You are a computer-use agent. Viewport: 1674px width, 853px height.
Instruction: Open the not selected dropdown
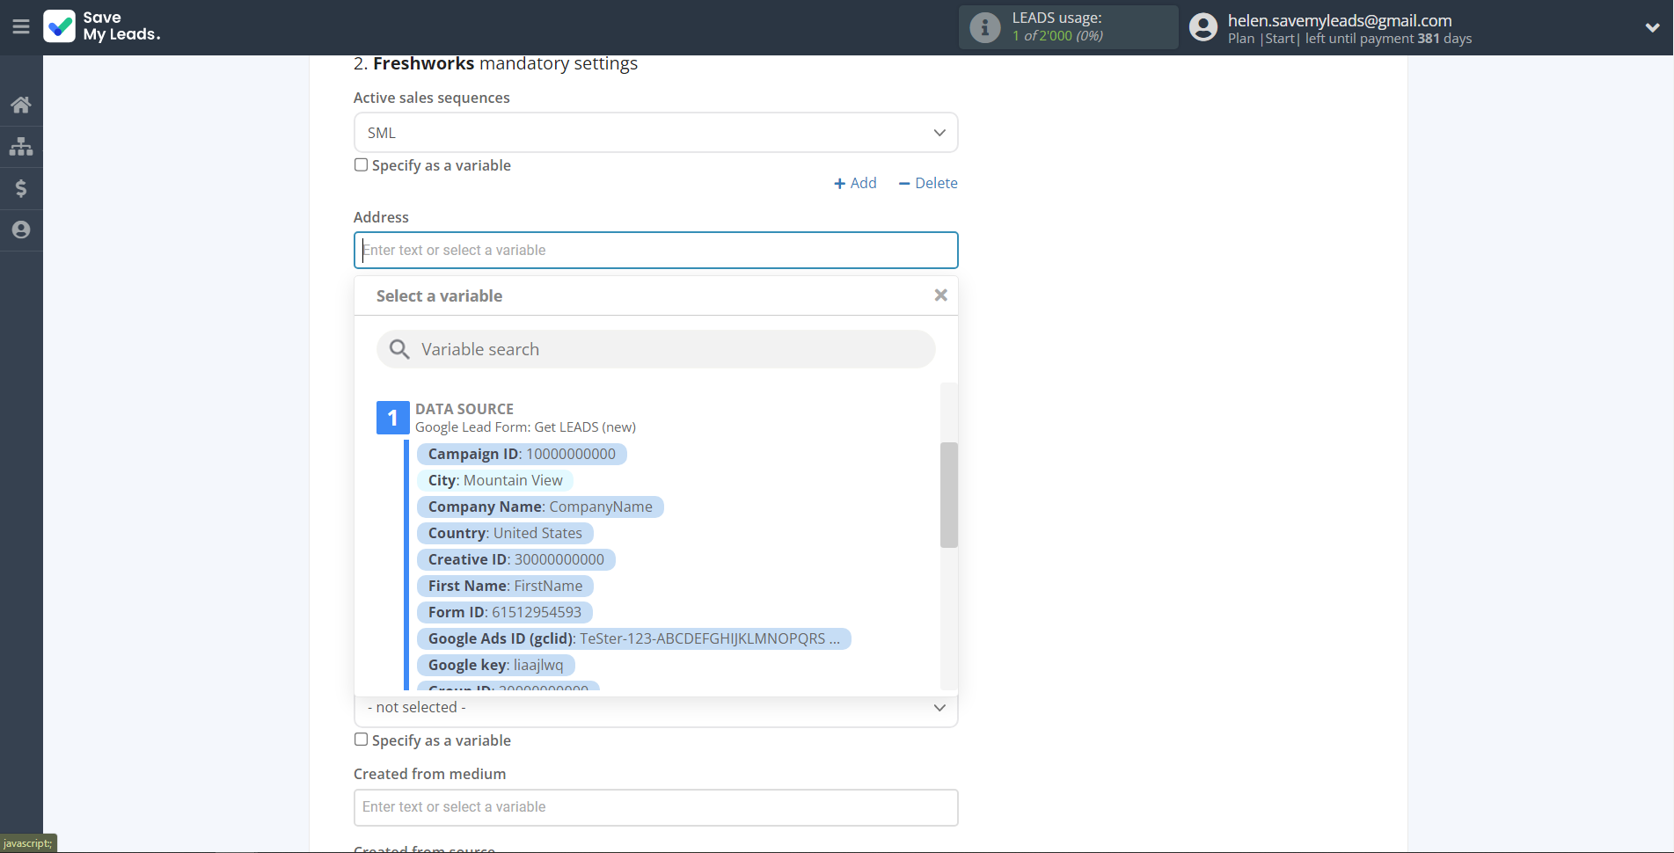(x=656, y=708)
